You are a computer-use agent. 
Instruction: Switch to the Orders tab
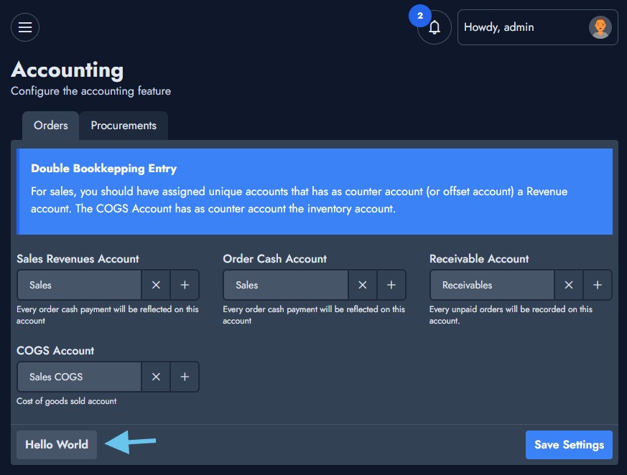[x=51, y=126]
